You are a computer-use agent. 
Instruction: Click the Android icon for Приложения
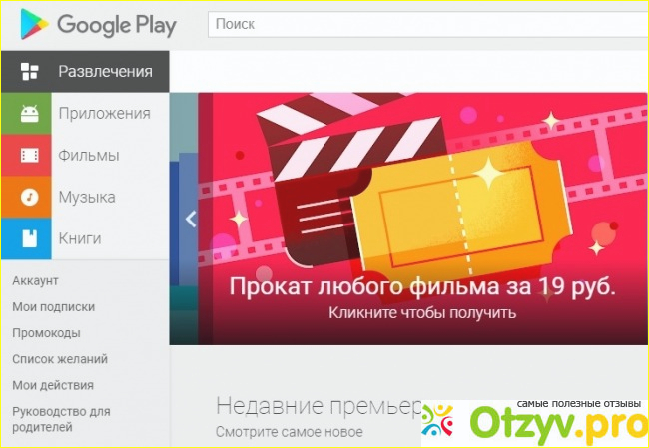pos(29,114)
